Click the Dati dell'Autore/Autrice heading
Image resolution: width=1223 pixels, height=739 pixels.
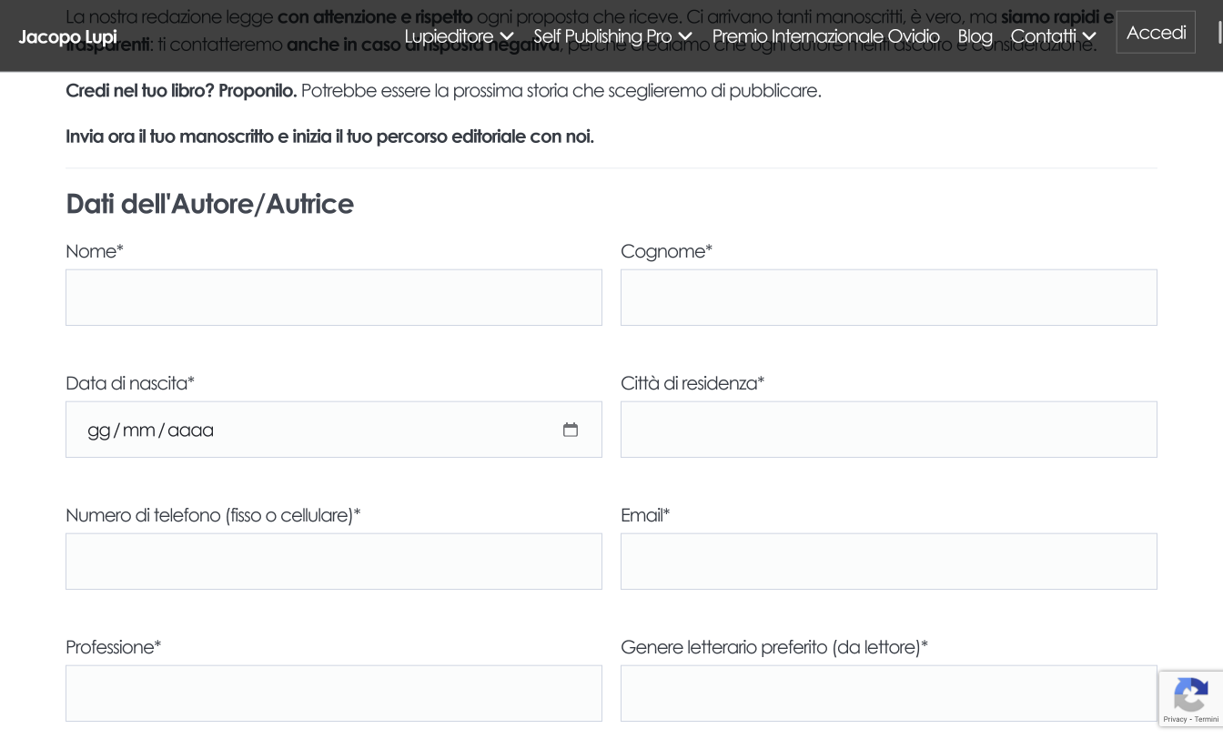(209, 204)
